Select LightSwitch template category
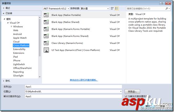Viewport: 174px width, 112px height. (19, 64)
